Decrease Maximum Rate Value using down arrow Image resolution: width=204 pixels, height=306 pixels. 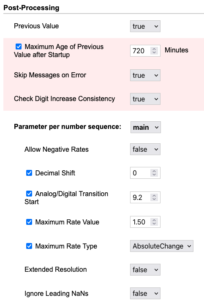[154, 224]
